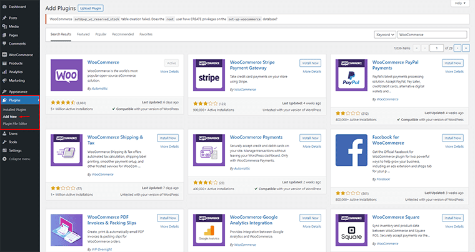Click the Woo purple plugin logo
Screen dimensions: 475x252
[x=66, y=75]
